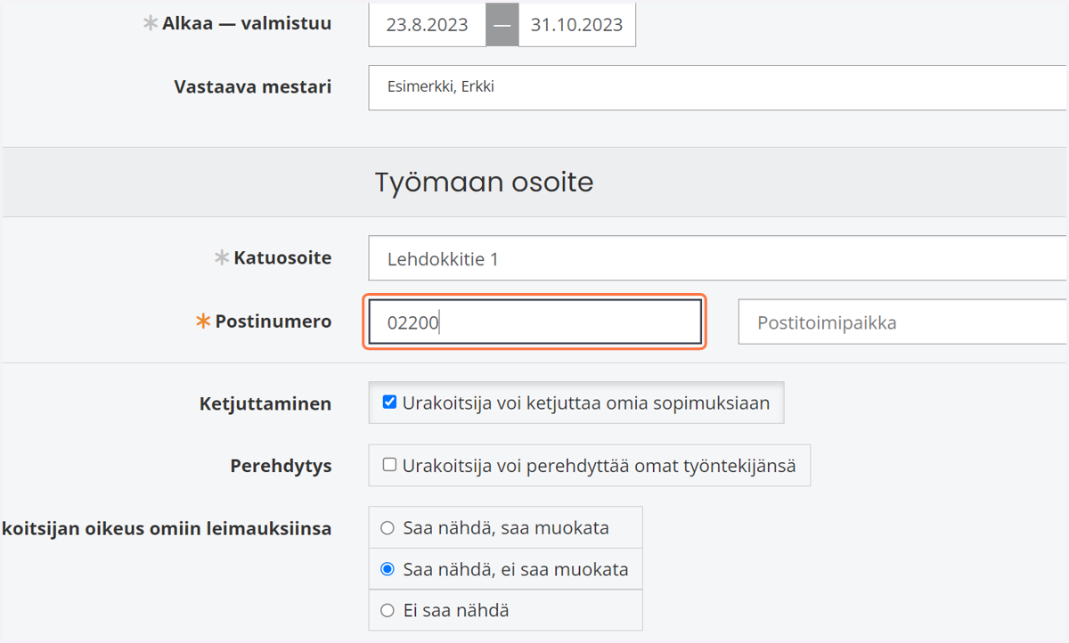Click the start date field 23.8.2023
This screenshot has width=1069, height=643.
[428, 24]
